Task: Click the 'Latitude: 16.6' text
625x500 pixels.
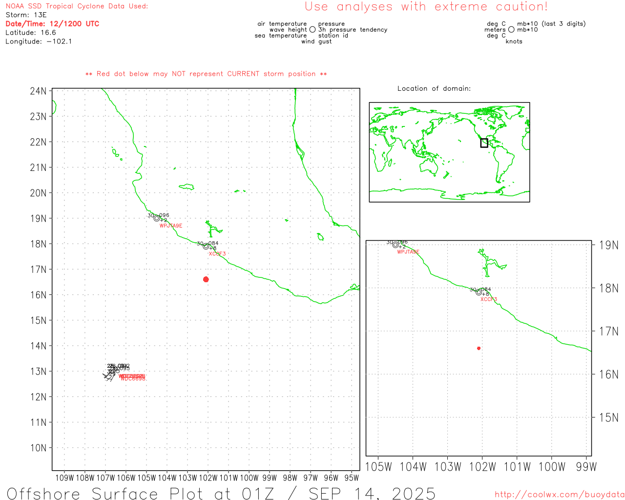Action: tap(31, 33)
